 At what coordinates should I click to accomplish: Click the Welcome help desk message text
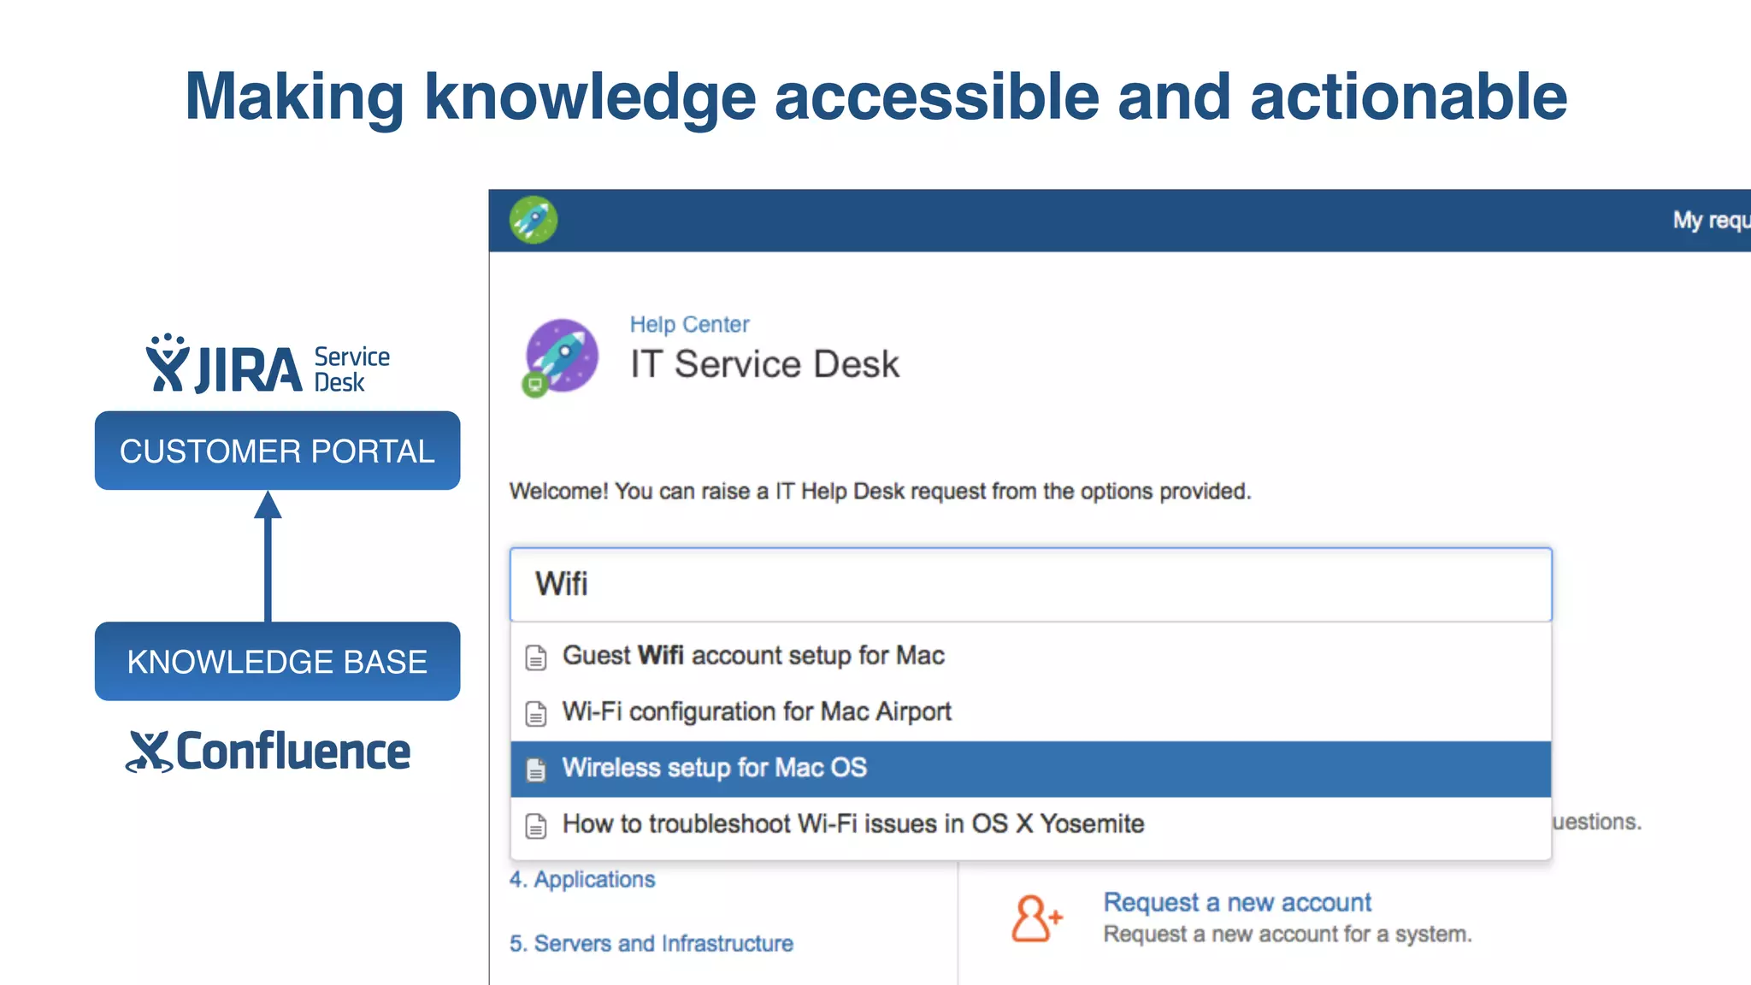coord(880,492)
